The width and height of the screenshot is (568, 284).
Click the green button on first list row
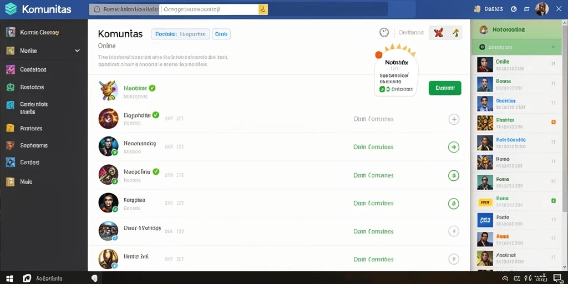point(445,88)
